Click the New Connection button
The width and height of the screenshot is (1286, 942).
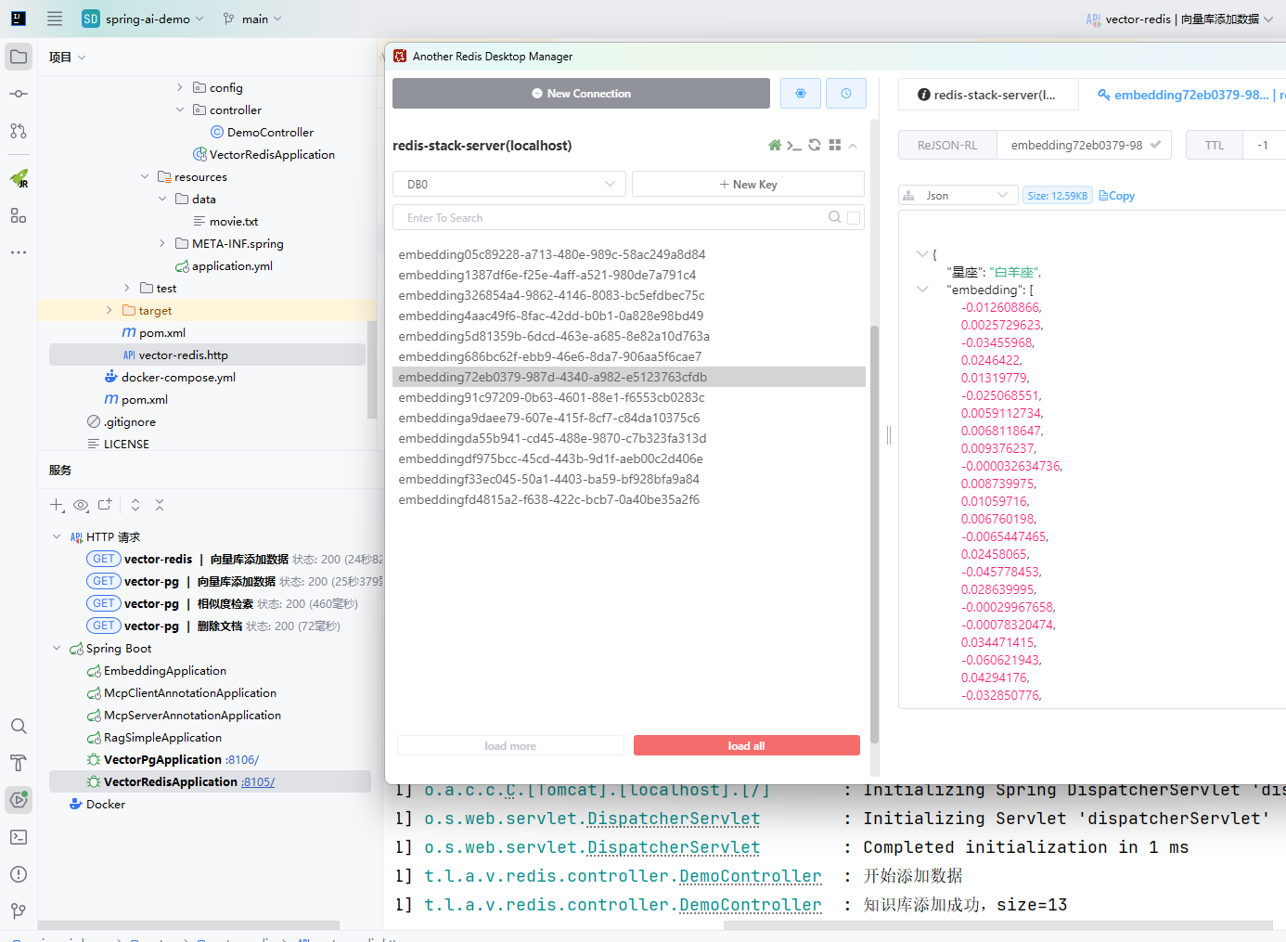(581, 94)
